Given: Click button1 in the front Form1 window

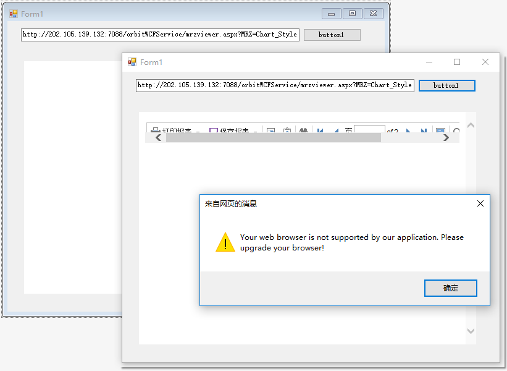Looking at the screenshot, I should pyautogui.click(x=447, y=85).
